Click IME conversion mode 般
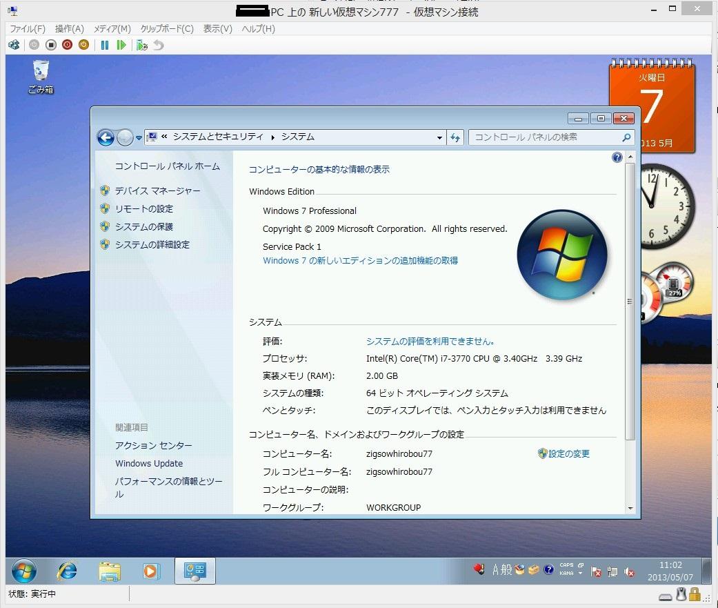Image resolution: width=718 pixels, height=608 pixels. click(x=506, y=570)
